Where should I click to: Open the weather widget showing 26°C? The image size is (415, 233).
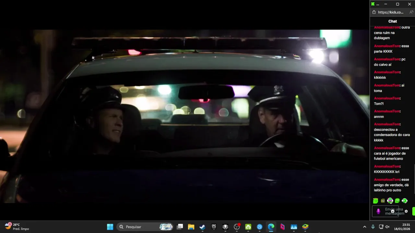(17, 227)
